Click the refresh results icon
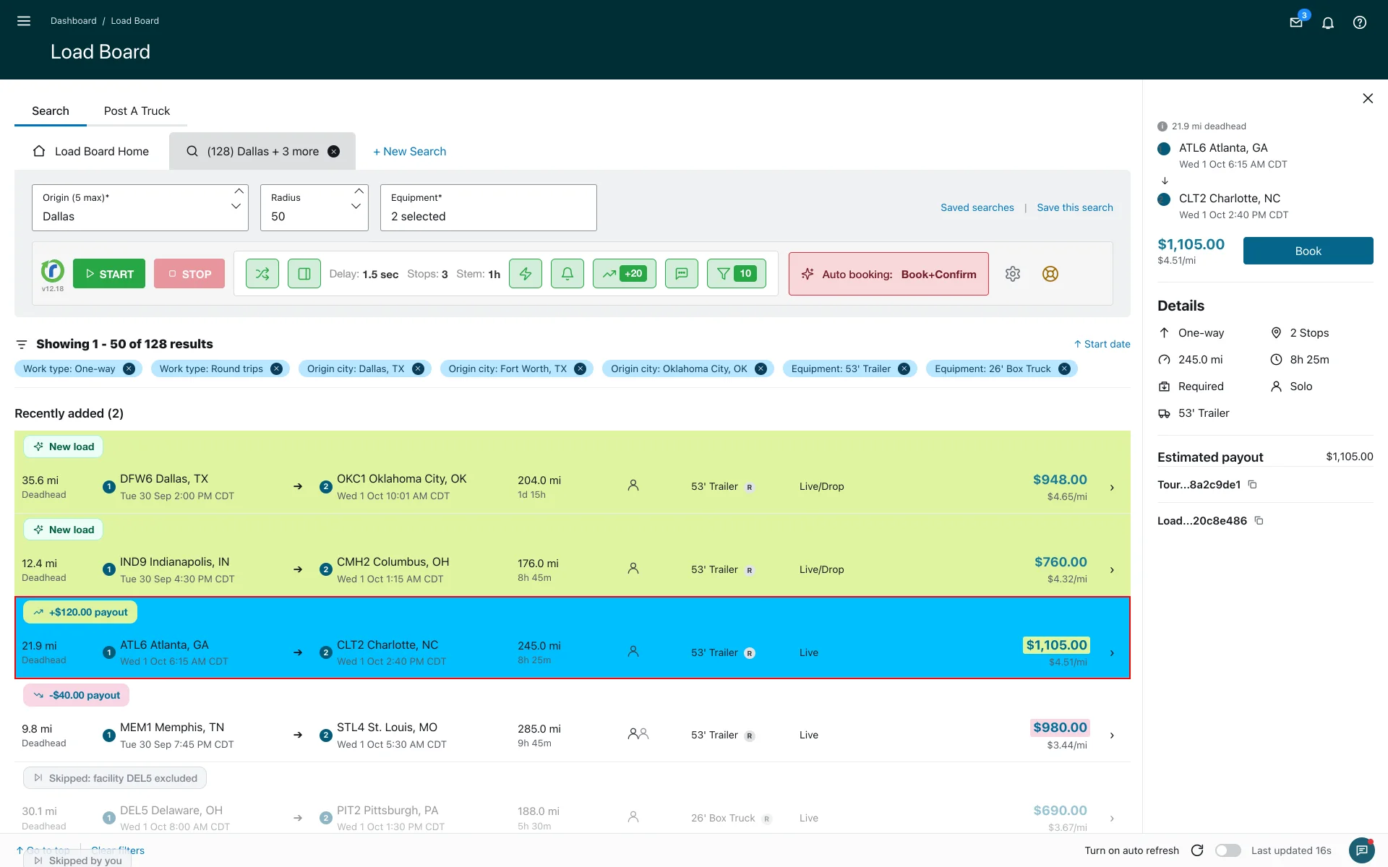The image size is (1388, 867). pyautogui.click(x=1197, y=850)
